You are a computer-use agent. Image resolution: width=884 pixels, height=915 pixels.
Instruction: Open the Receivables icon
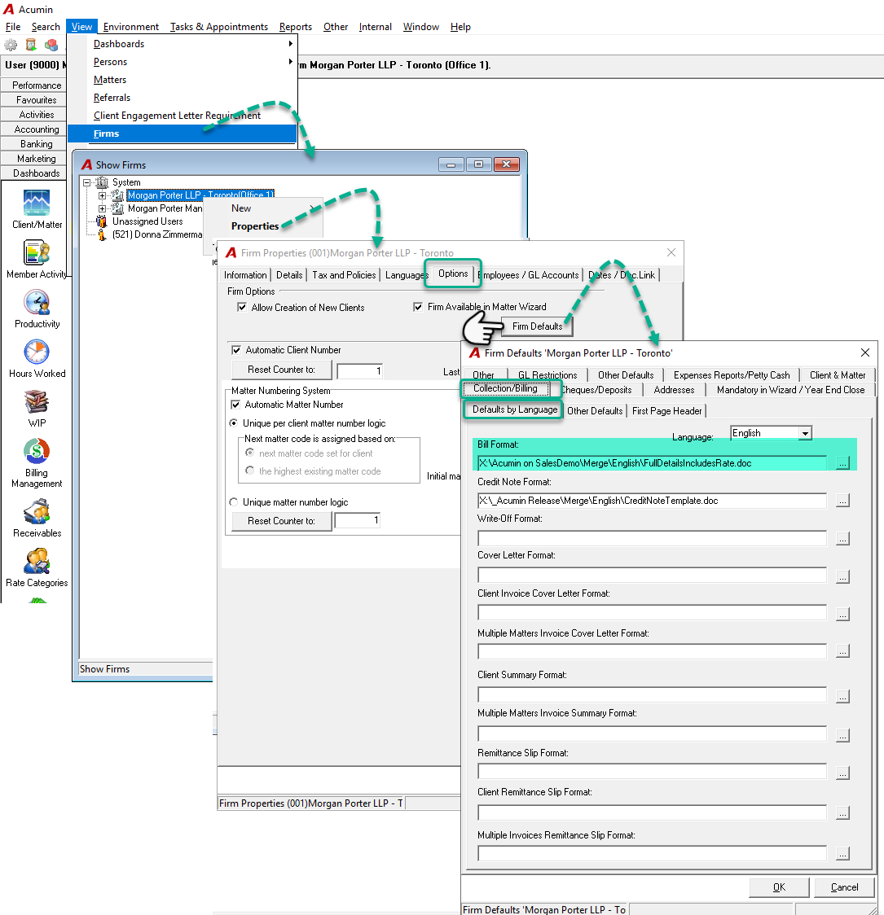(x=37, y=512)
